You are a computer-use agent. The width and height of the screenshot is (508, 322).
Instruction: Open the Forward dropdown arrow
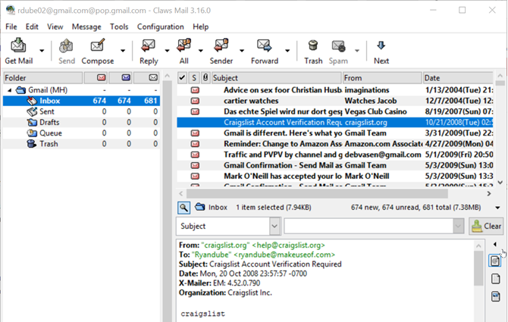(x=287, y=51)
